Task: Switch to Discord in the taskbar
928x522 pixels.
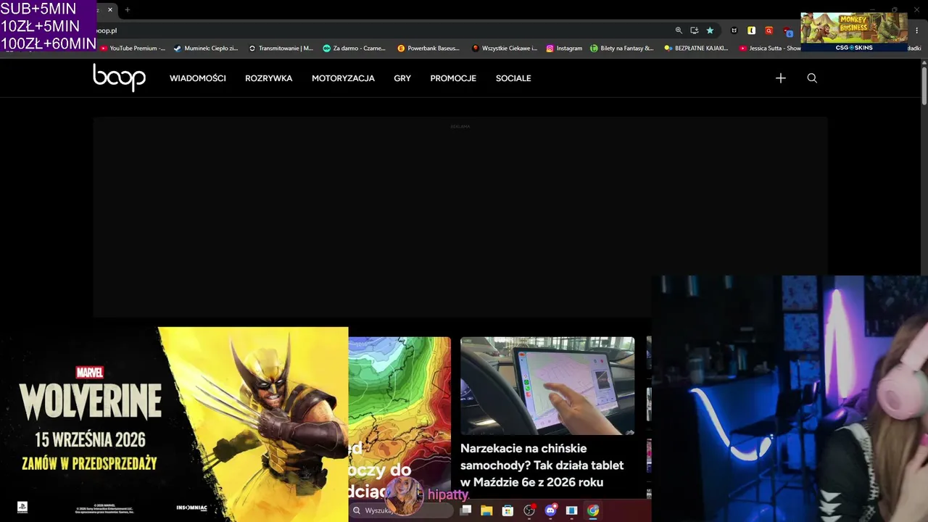Action: pyautogui.click(x=550, y=510)
